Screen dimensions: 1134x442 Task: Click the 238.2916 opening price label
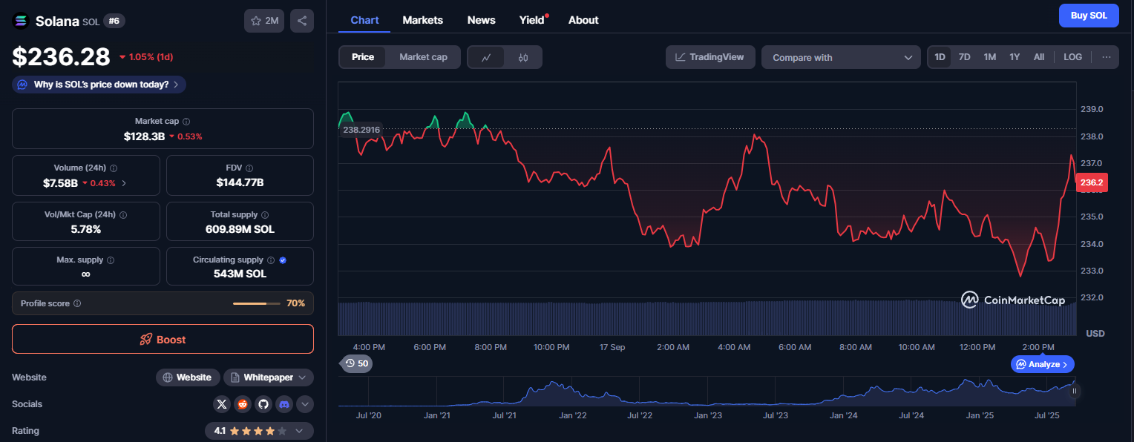[361, 130]
